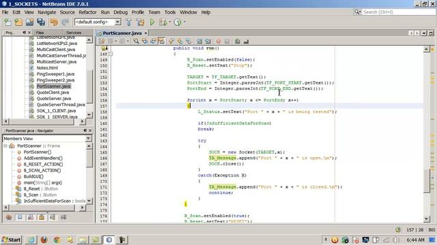Click the Profile Main Project icon
437x245 pixels.
(x=178, y=22)
